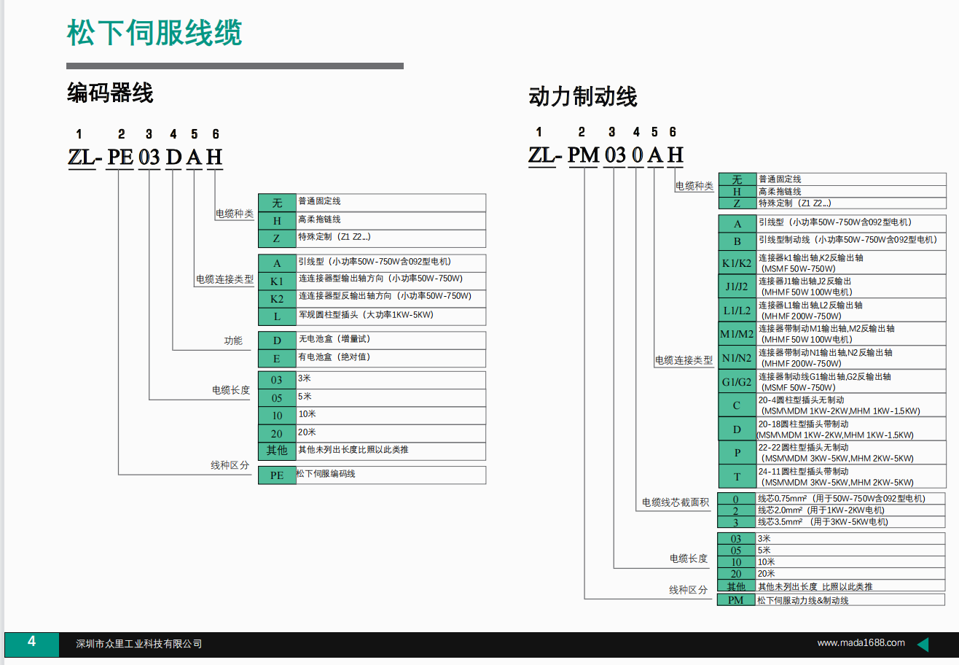This screenshot has width=959, height=665.
Task: Click the green page number 4 badge
Action: coord(31,643)
